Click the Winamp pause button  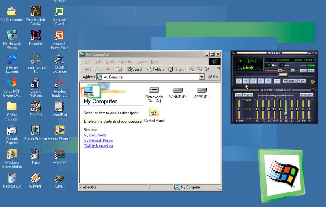coord(253,81)
